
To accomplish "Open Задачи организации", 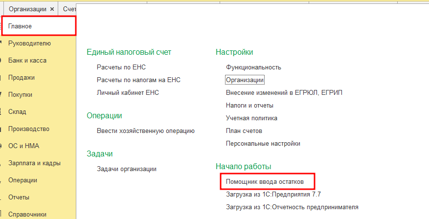I will [x=127, y=169].
